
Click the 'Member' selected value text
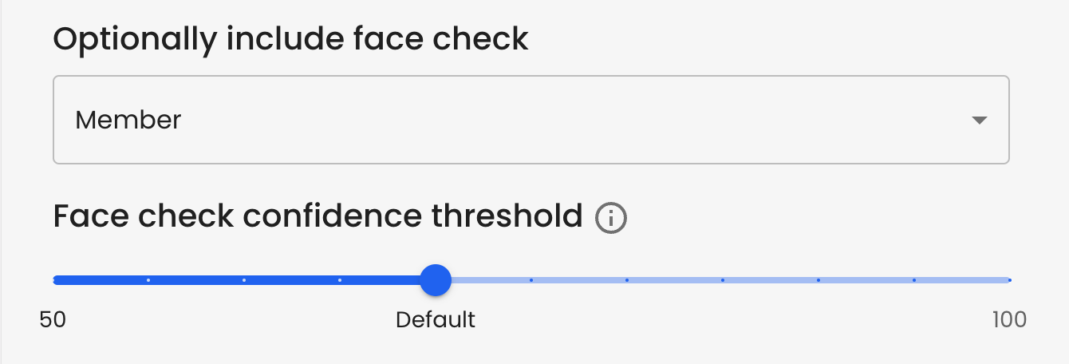tap(128, 121)
